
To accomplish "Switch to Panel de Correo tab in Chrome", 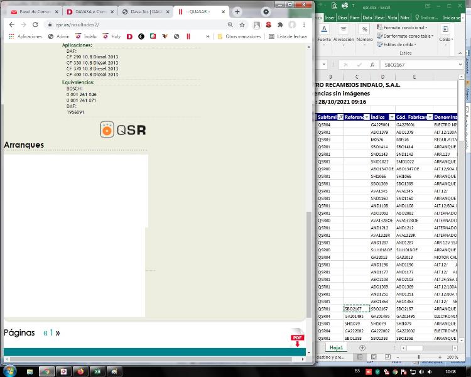I will (34, 12).
